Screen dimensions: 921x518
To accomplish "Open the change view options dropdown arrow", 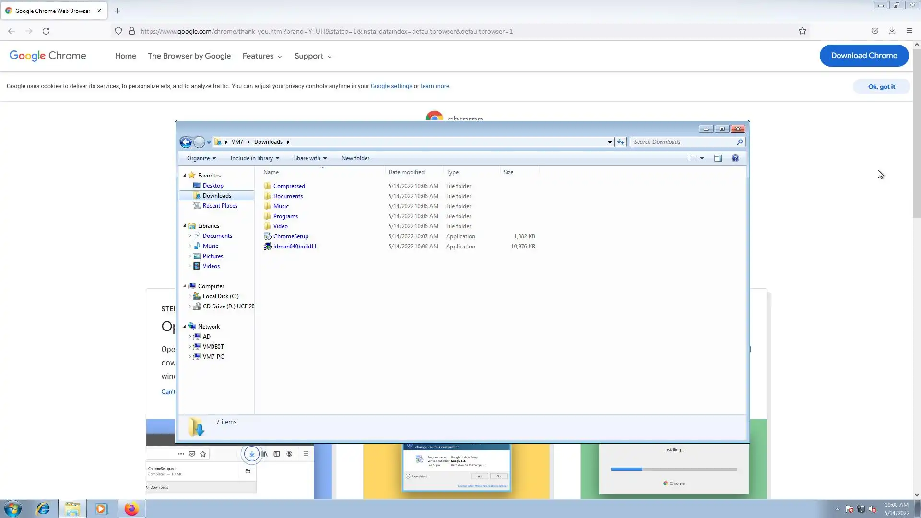I will point(702,158).
